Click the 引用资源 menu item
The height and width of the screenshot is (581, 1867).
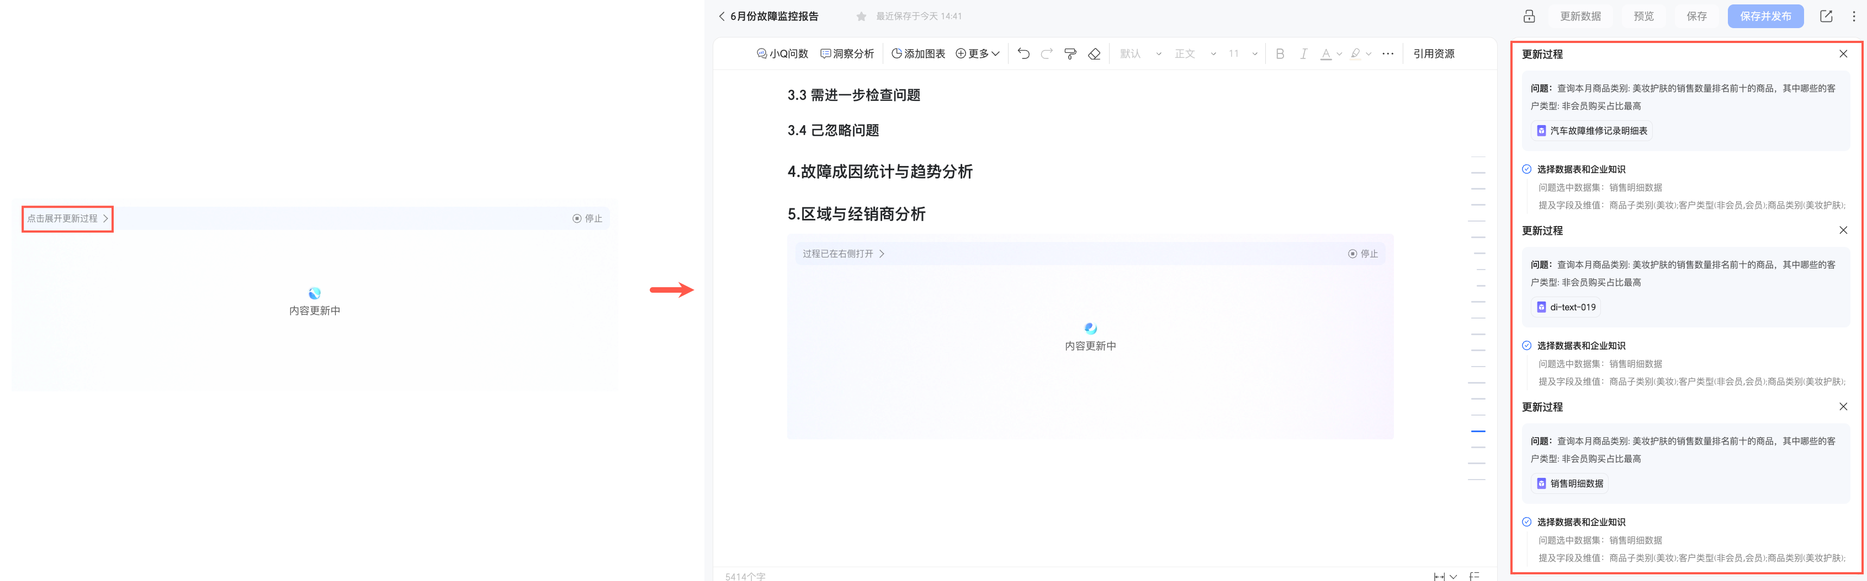pos(1434,53)
